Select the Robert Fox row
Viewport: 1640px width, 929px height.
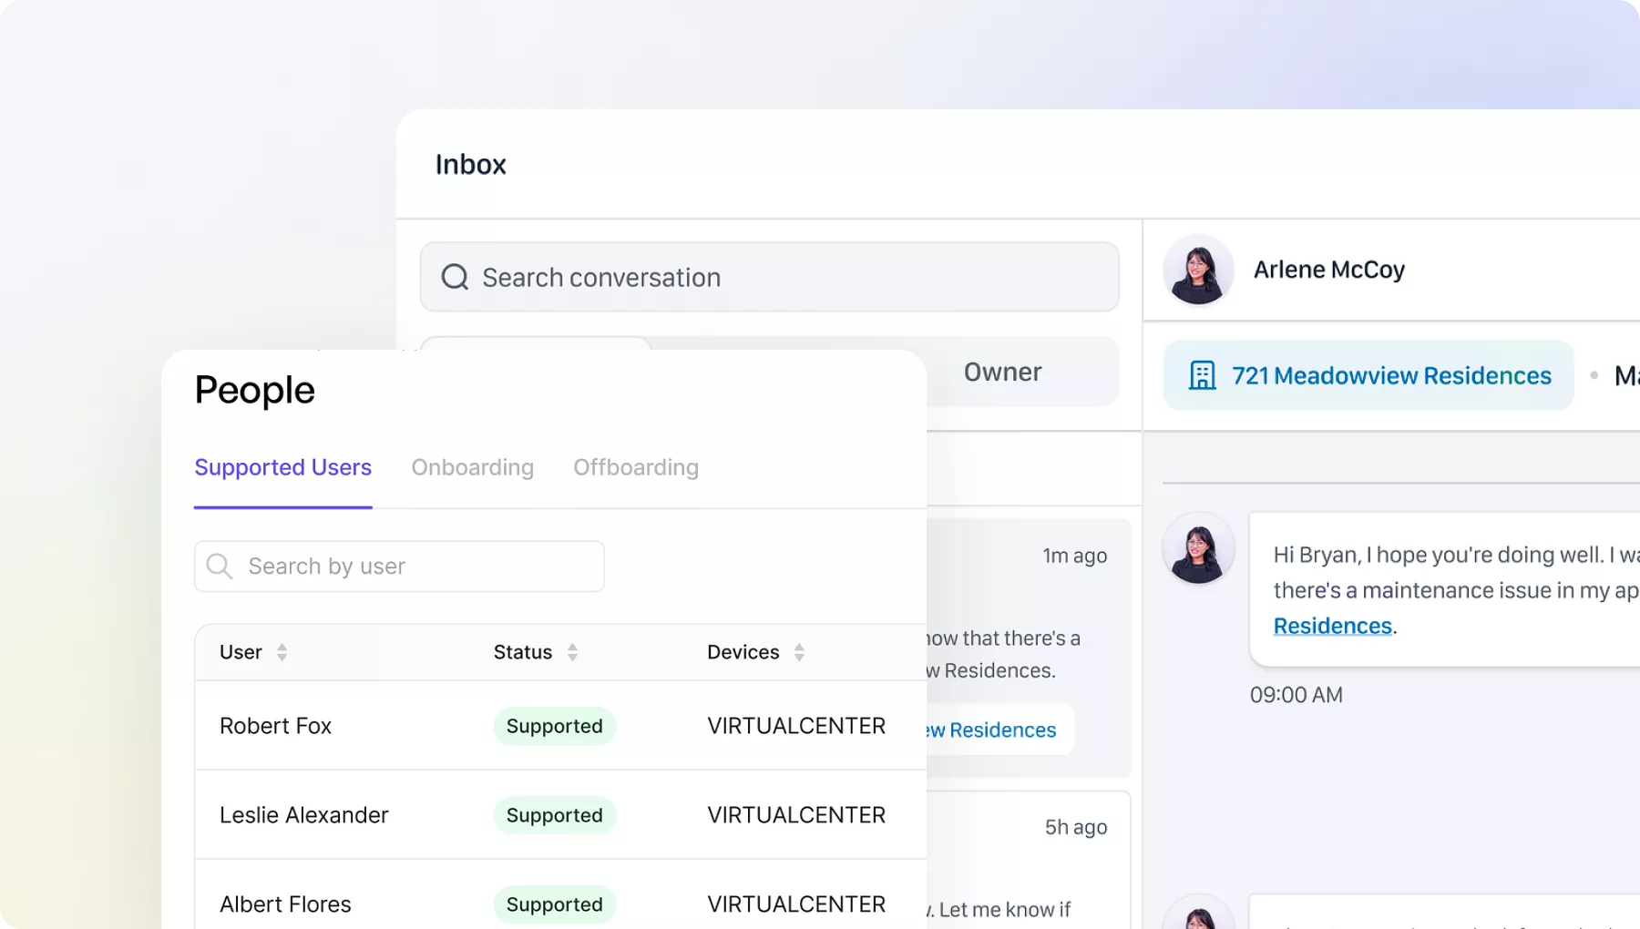[276, 726]
